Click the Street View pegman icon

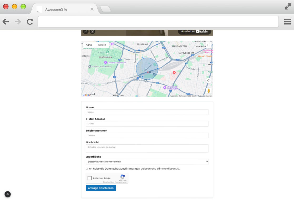coord(209,91)
